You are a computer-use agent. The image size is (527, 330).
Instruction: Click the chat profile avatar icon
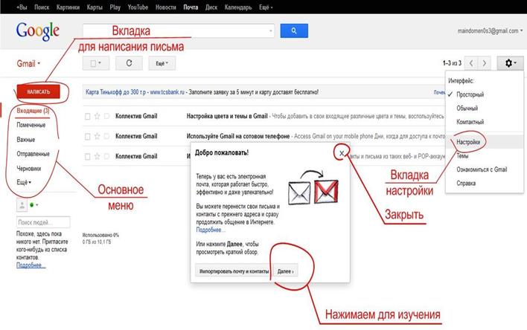point(22,205)
